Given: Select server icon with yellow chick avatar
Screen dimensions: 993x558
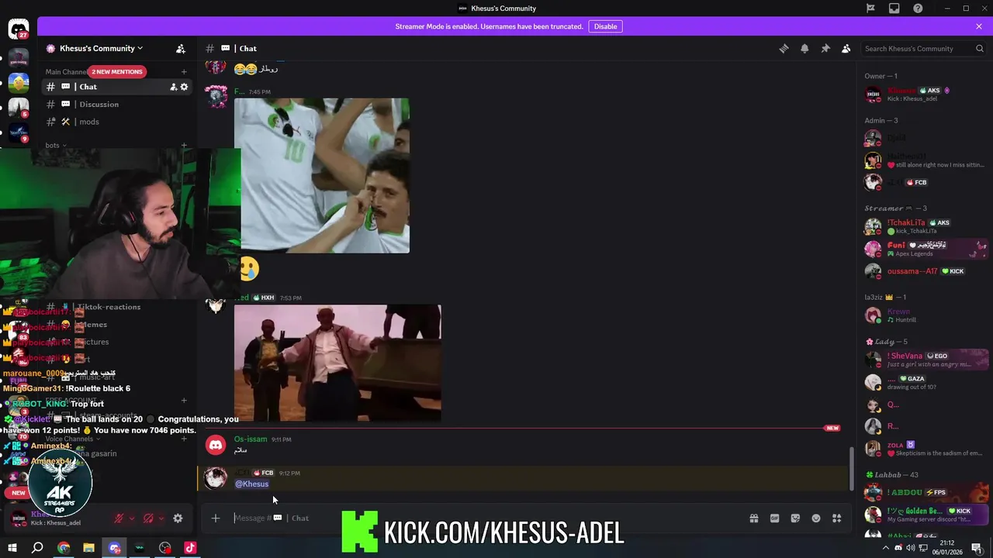Looking at the screenshot, I should [18, 81].
